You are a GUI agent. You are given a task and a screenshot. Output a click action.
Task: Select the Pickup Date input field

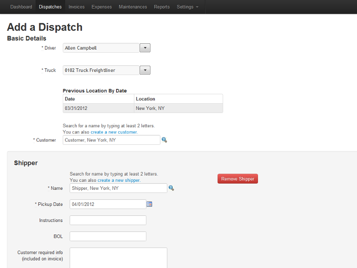click(x=108, y=204)
